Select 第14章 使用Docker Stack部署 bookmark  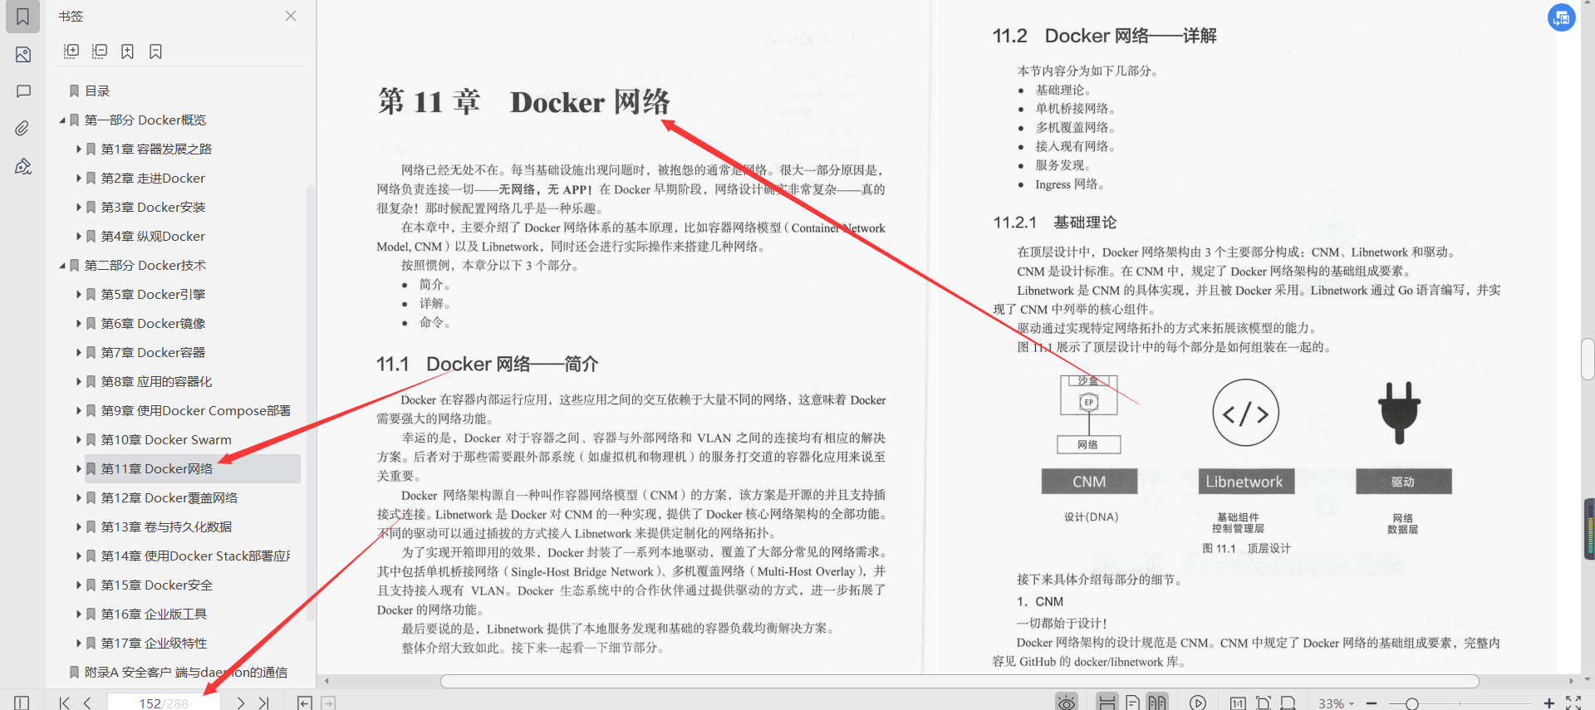196,556
